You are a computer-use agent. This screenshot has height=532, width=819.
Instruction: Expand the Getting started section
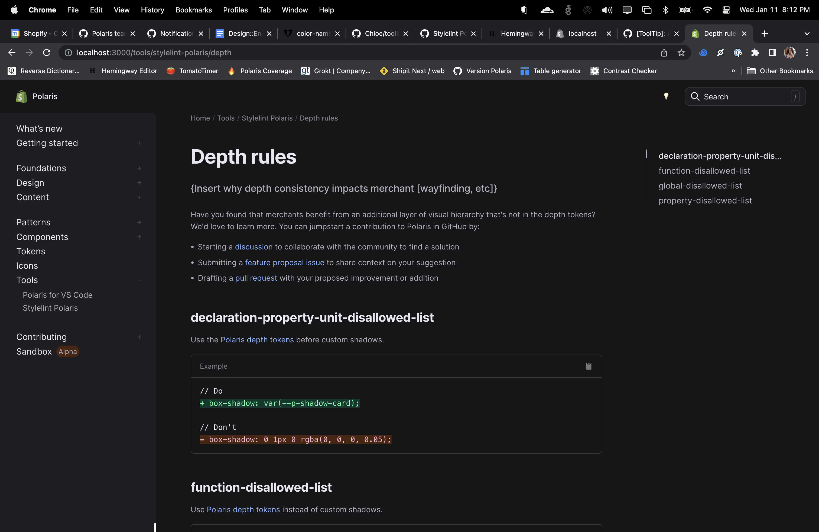pyautogui.click(x=139, y=143)
